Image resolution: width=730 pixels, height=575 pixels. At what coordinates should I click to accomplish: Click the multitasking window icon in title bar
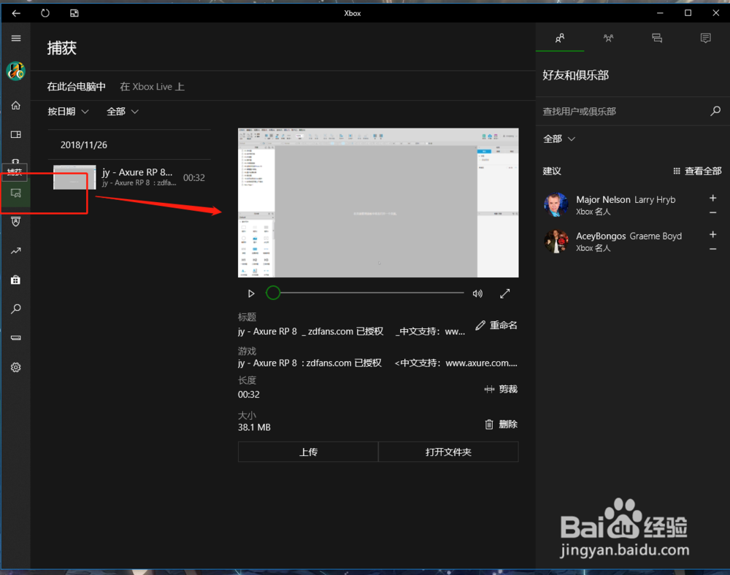[74, 13]
